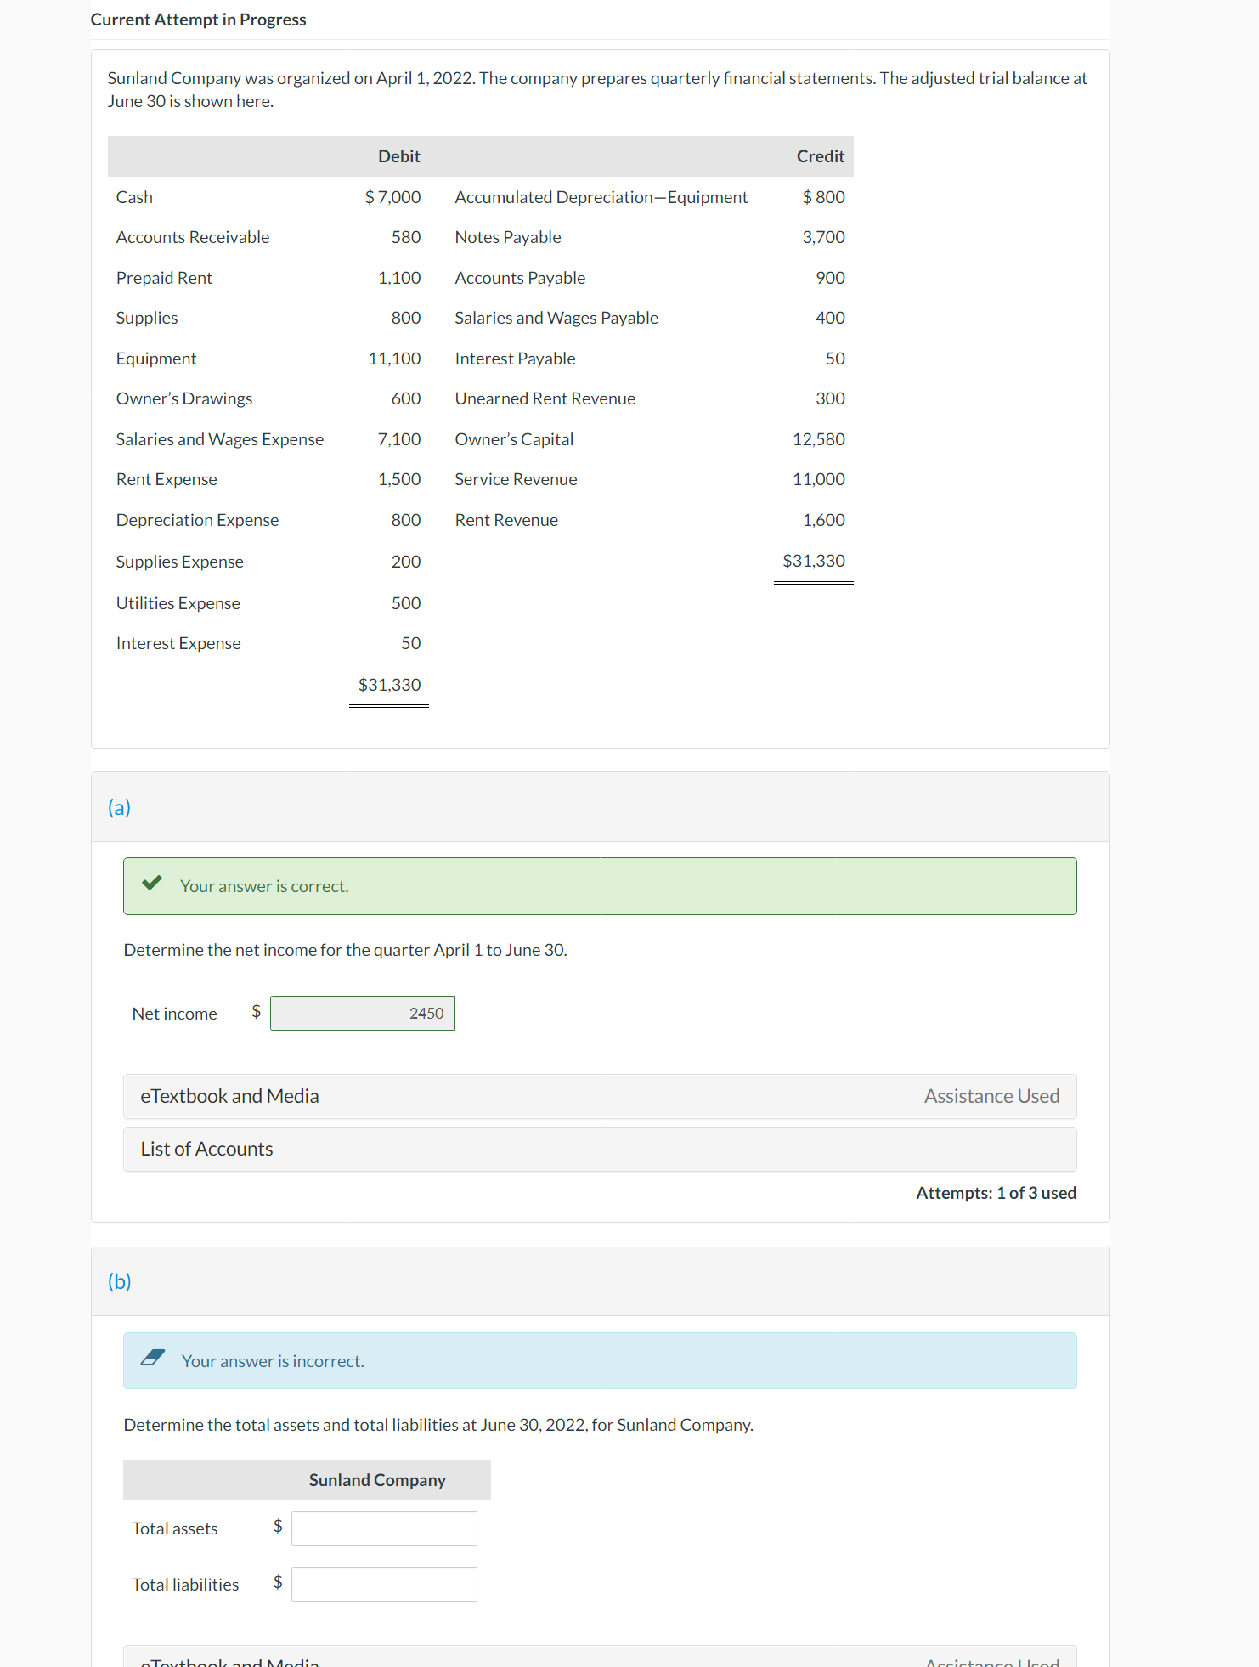The width and height of the screenshot is (1259, 1667).
Task: Click the 'Your answer is incorrect.' message
Action: 273,1361
